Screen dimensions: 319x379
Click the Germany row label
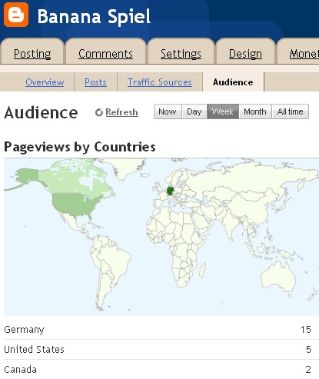pos(24,330)
